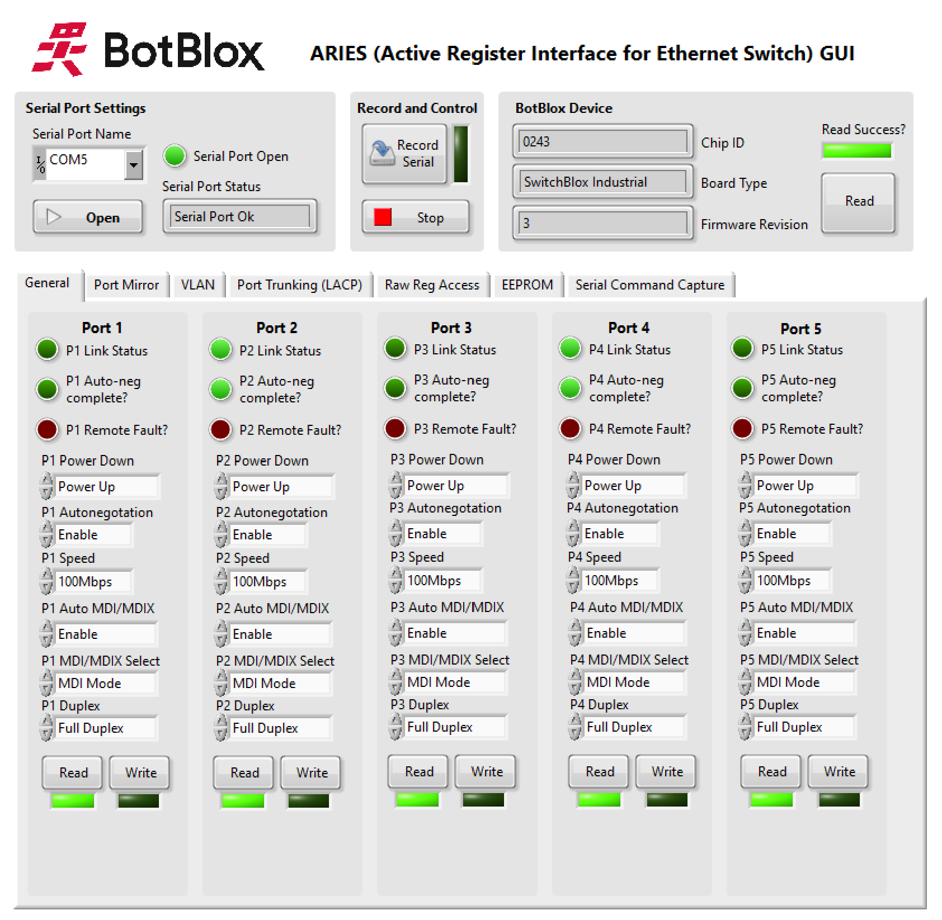This screenshot has width=942, height=920.
Task: Click the P2 Link Status LED
Action: tap(220, 350)
